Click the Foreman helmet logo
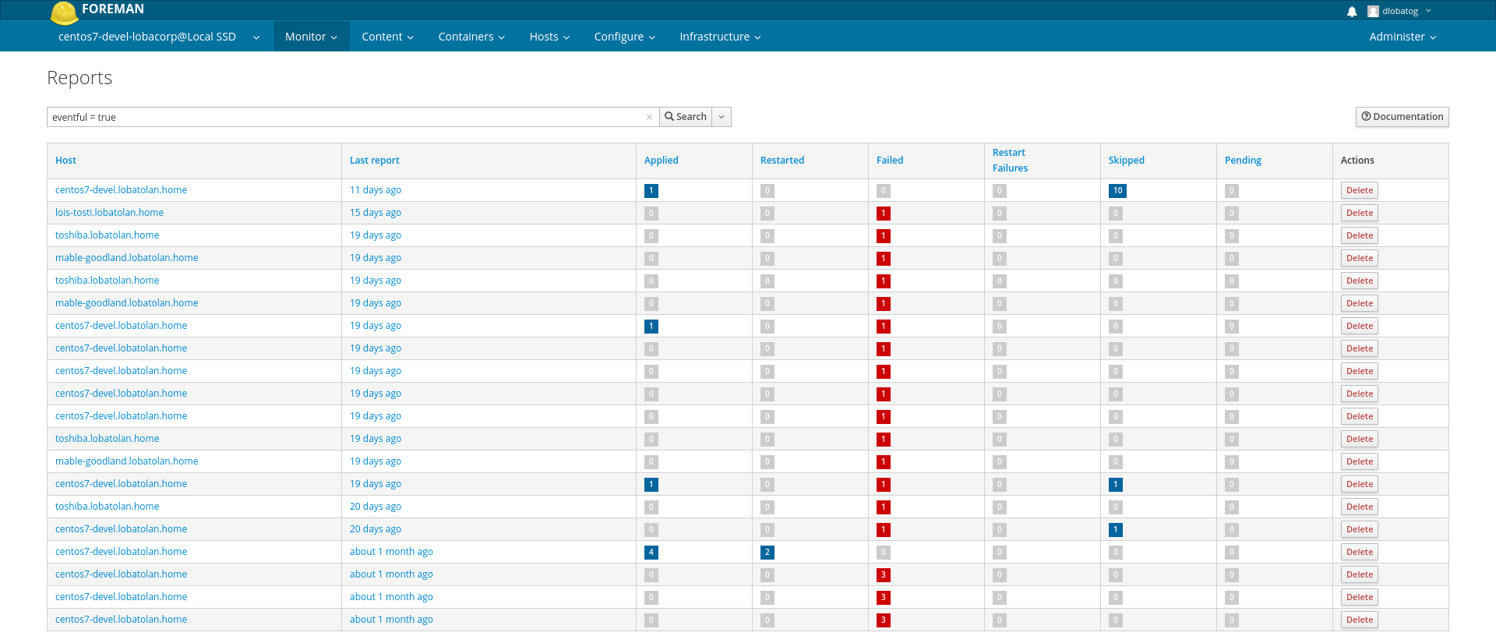Screen dimensions: 1496x643 pyautogui.click(x=64, y=12)
